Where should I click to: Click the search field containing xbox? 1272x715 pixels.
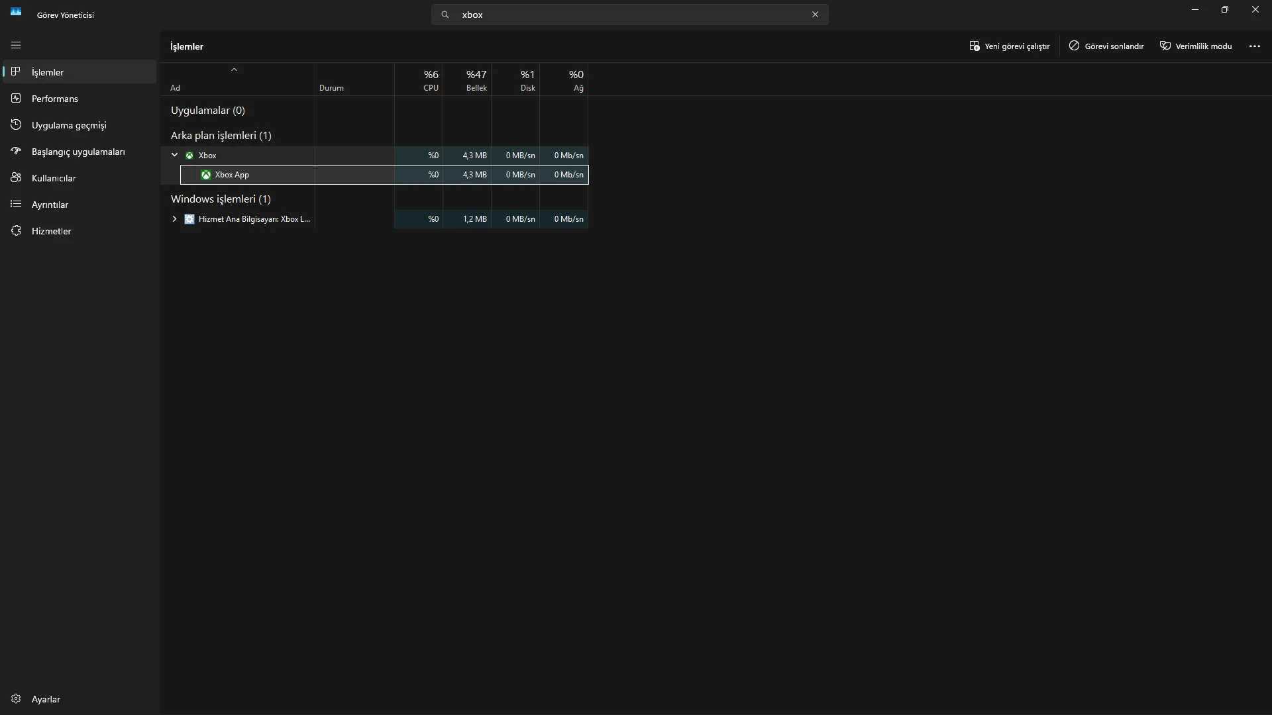(629, 15)
